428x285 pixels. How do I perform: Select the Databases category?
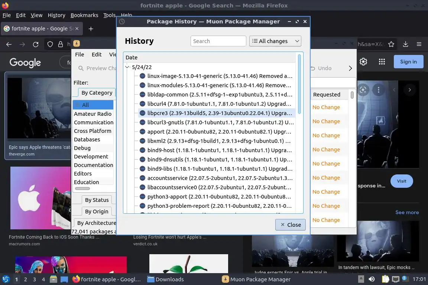(x=93, y=140)
